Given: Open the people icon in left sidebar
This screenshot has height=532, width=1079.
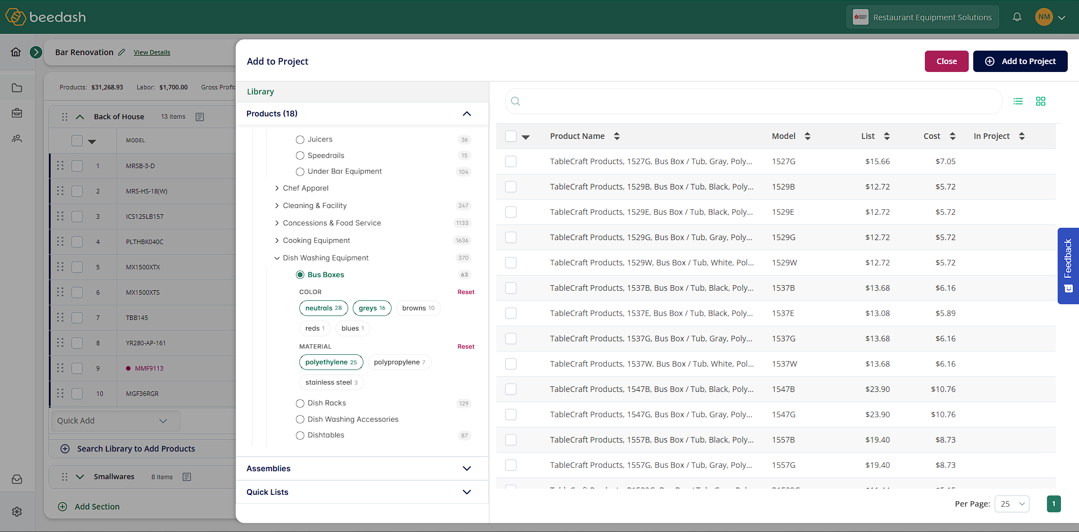Looking at the screenshot, I should point(17,138).
